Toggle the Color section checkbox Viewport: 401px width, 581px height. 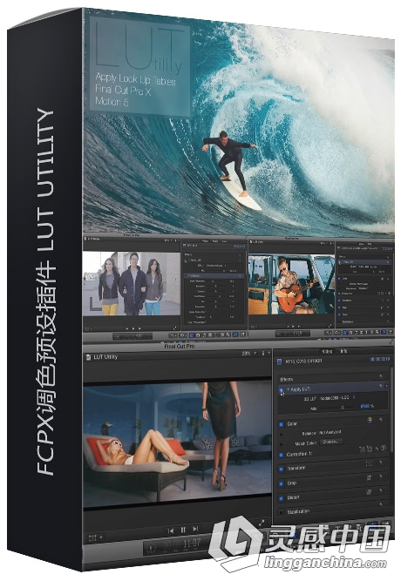(281, 424)
